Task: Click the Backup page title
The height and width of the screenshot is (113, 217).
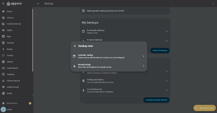Action: tap(49, 4)
